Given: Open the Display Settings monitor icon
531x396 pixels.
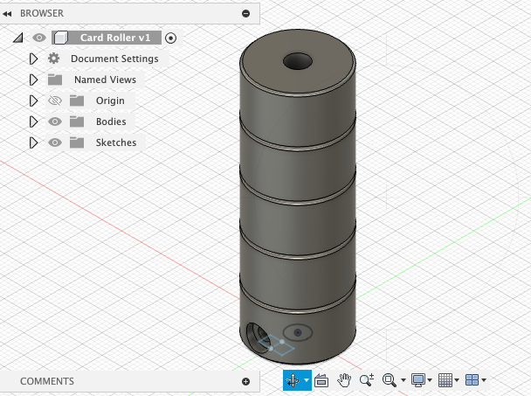Looking at the screenshot, I should 418,380.
